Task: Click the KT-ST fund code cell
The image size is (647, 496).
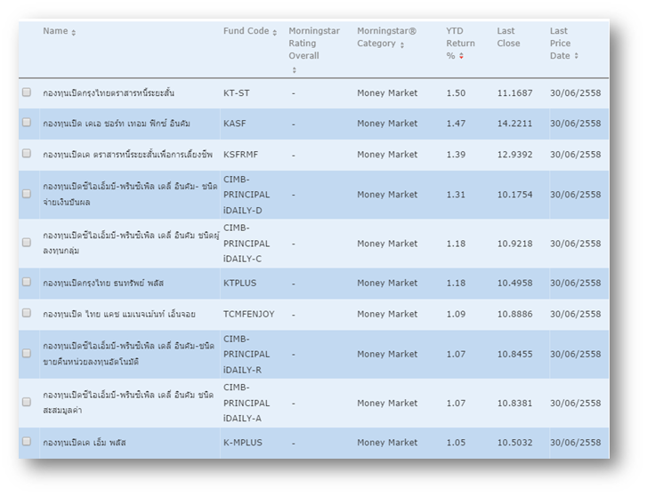Action: 237,92
